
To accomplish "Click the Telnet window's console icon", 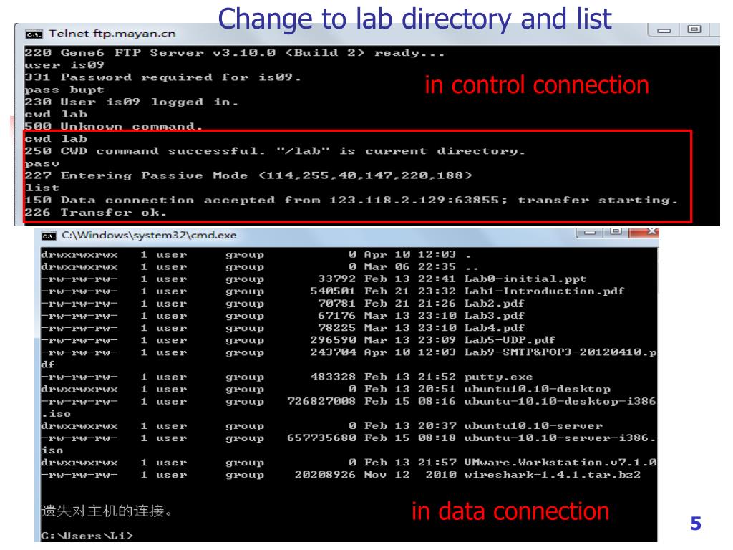I will point(34,34).
